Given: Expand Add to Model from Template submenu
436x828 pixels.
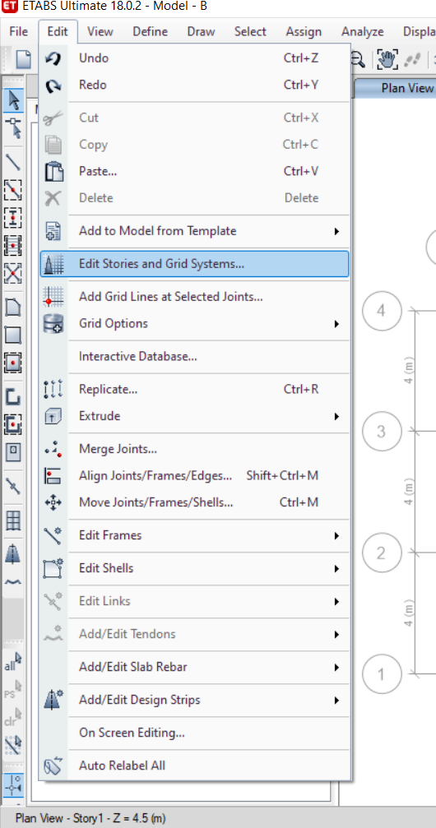Looking at the screenshot, I should (x=336, y=231).
